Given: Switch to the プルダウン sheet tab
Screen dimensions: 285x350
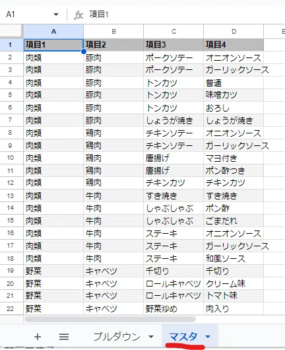Looking at the screenshot, I should [117, 336].
